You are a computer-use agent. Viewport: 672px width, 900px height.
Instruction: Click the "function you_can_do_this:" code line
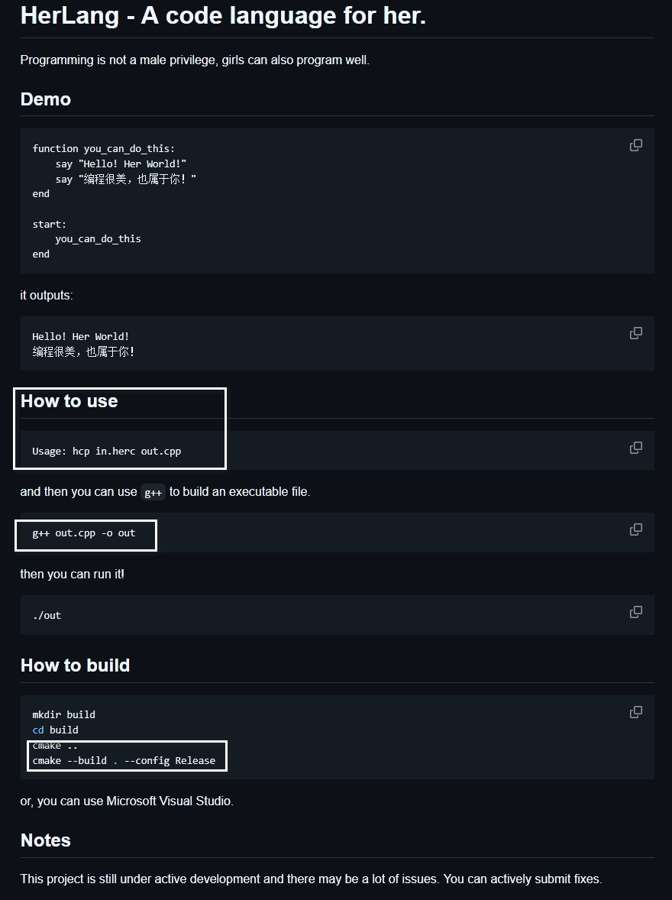coord(103,149)
